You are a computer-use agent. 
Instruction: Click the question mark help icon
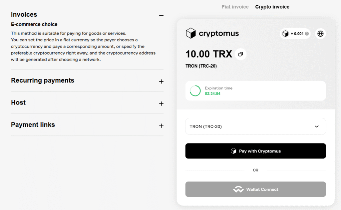[x=307, y=34]
